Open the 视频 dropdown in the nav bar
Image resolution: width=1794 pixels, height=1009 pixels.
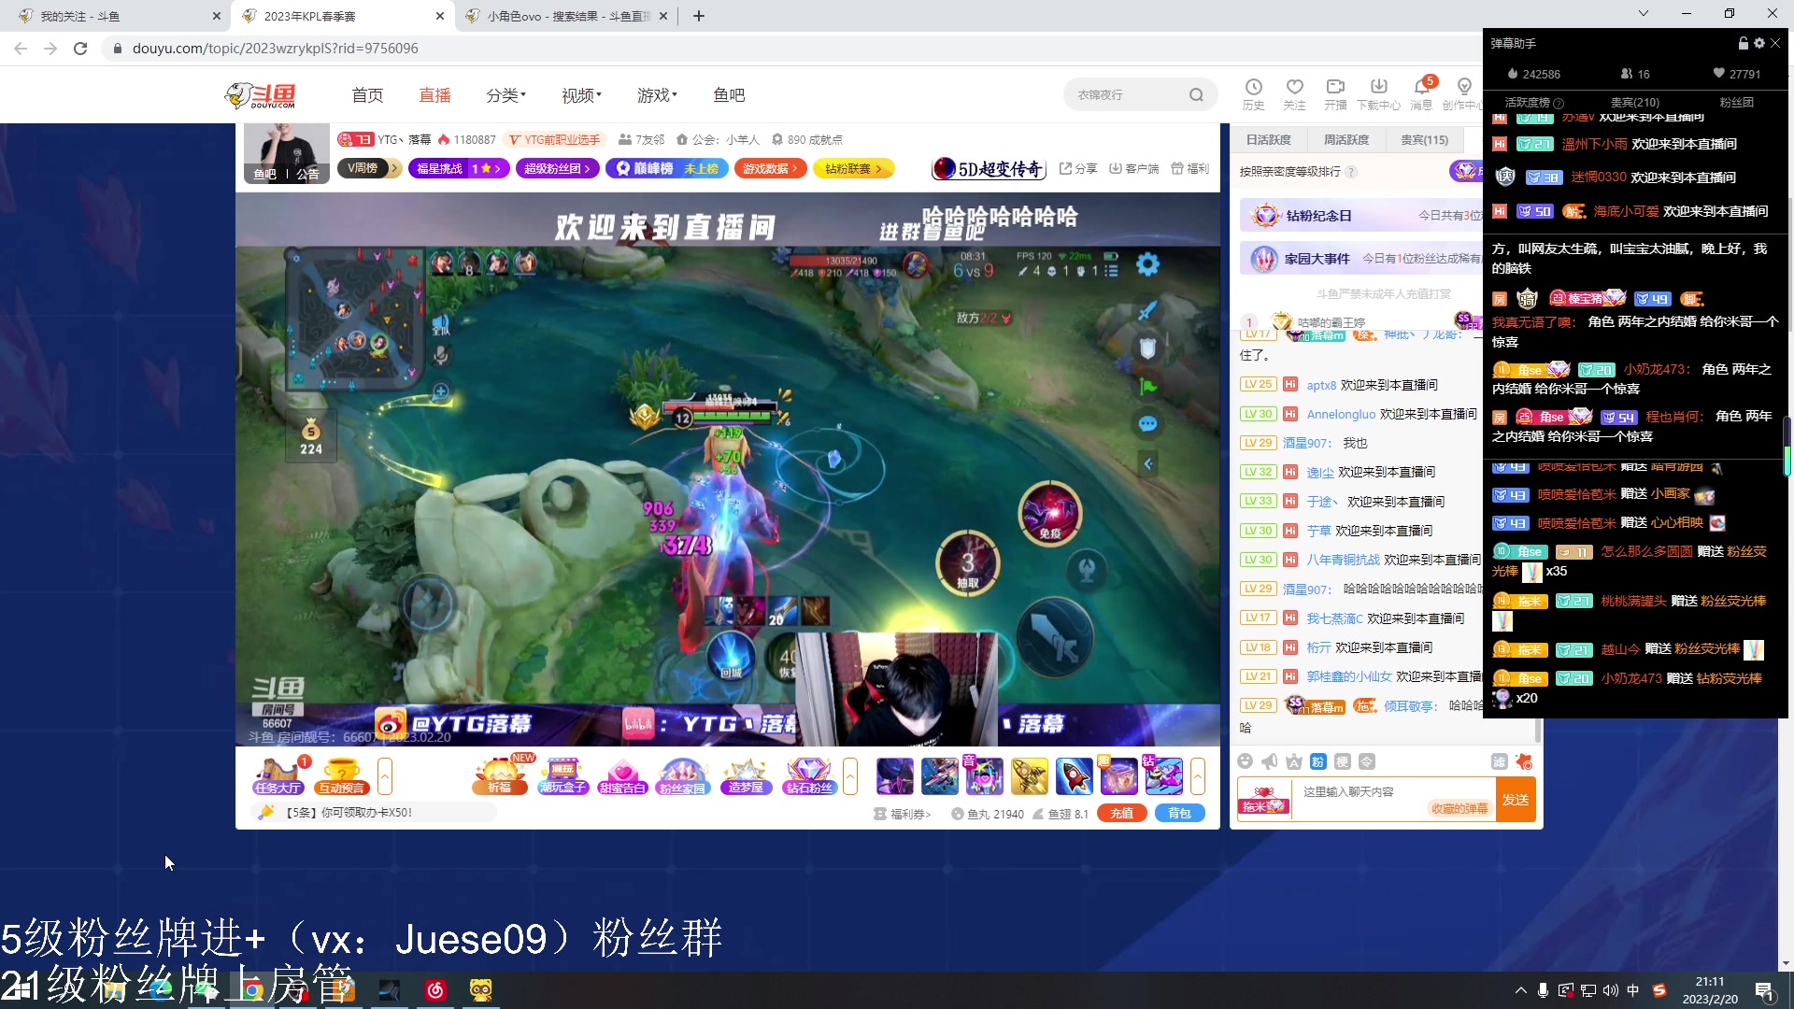(x=581, y=95)
